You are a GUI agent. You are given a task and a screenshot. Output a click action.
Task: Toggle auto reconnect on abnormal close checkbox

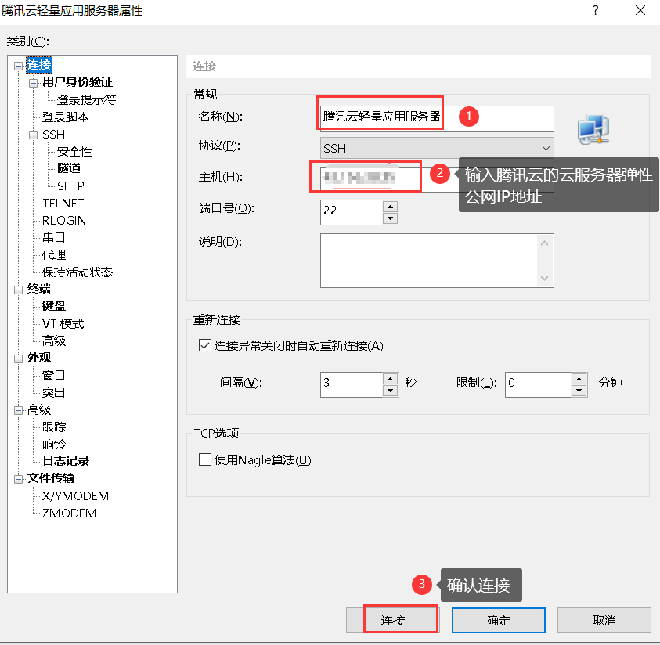click(205, 345)
